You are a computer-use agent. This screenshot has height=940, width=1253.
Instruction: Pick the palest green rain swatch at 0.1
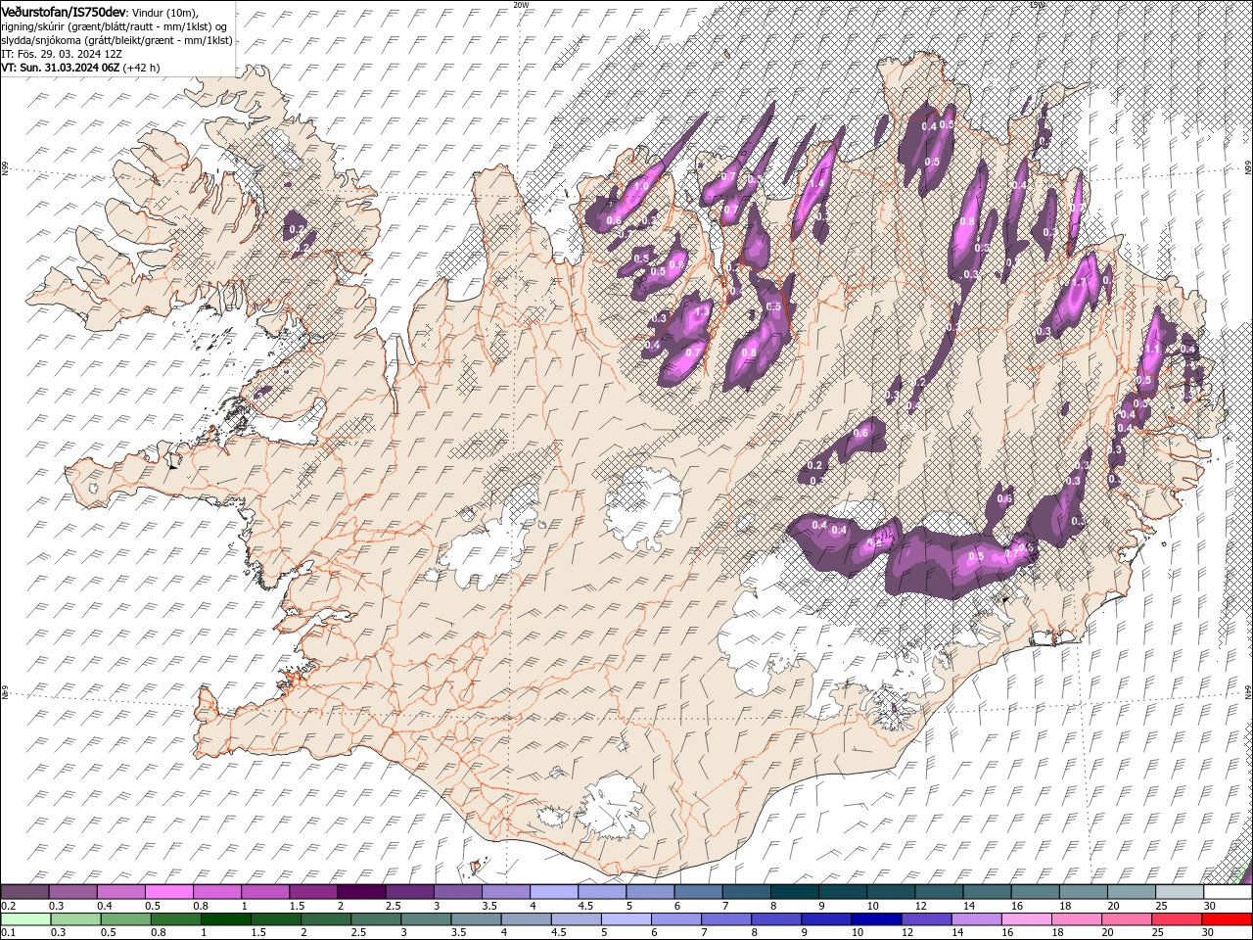[26, 919]
